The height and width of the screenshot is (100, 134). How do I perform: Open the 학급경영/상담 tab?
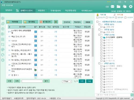(x=70, y=11)
